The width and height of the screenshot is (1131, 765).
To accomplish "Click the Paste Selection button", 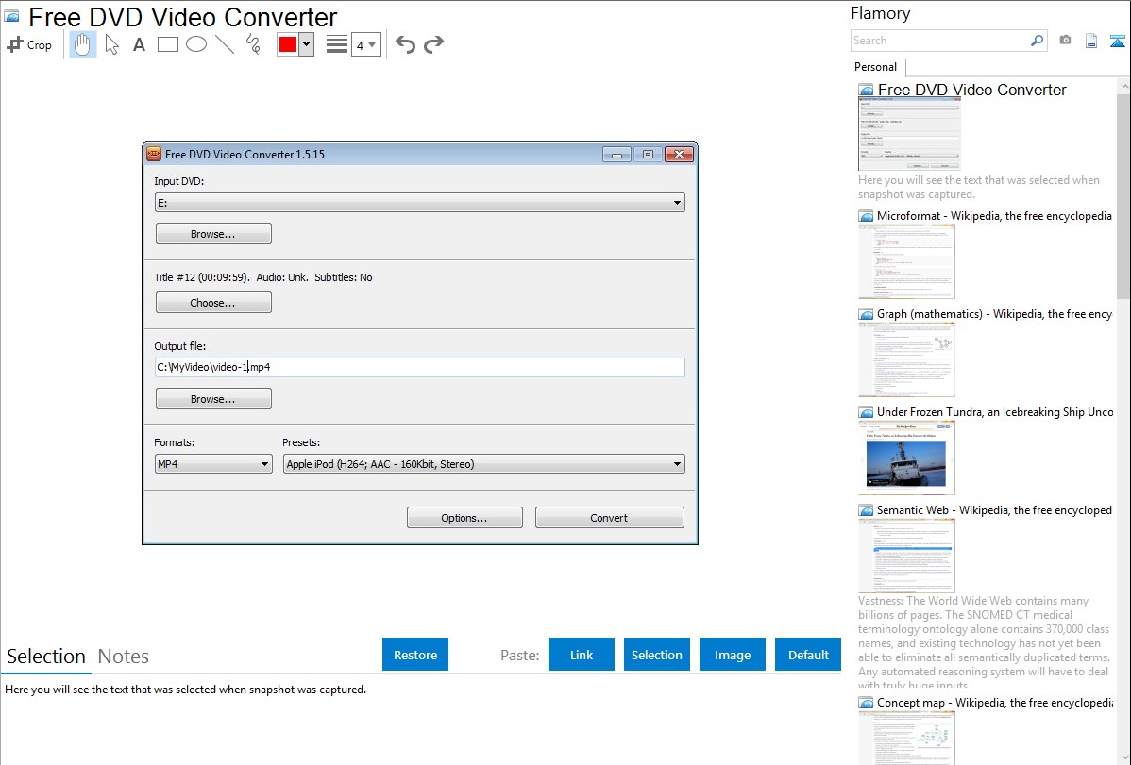I will tap(656, 655).
